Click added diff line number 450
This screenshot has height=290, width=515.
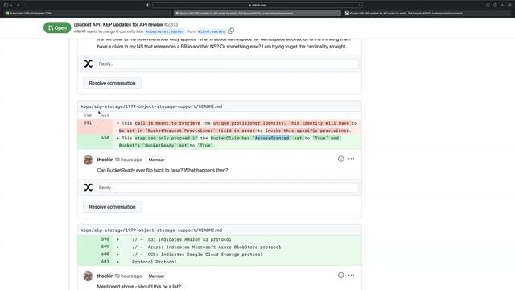tap(105, 138)
